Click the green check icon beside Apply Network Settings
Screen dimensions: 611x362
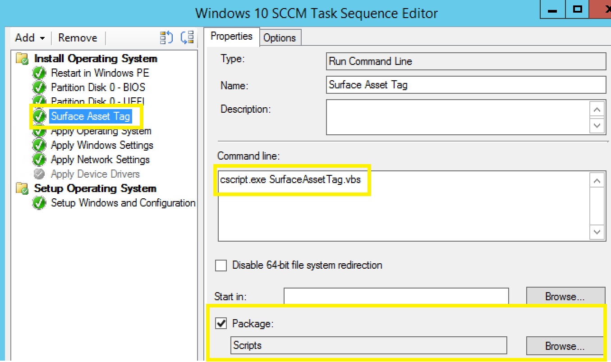click(40, 160)
